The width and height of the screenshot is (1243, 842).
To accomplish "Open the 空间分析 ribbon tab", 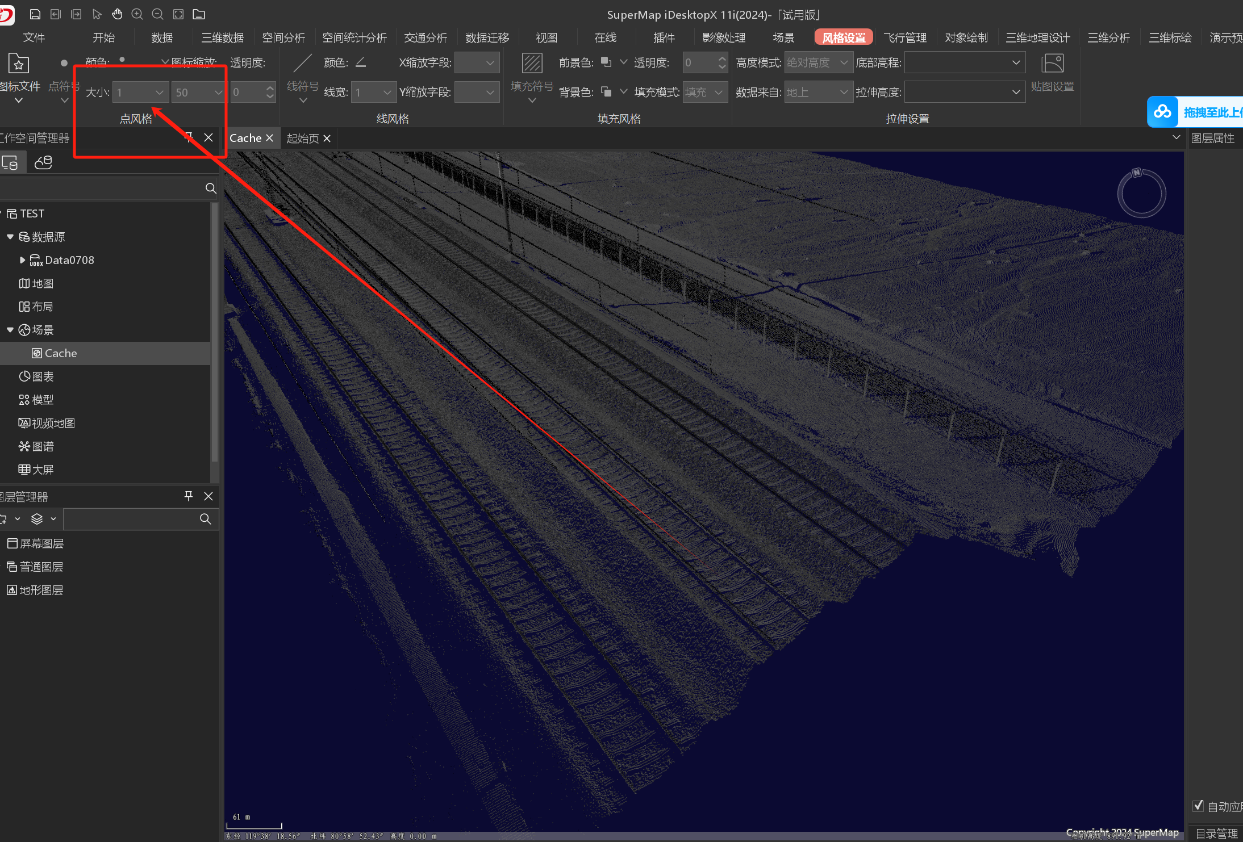I will click(x=283, y=37).
